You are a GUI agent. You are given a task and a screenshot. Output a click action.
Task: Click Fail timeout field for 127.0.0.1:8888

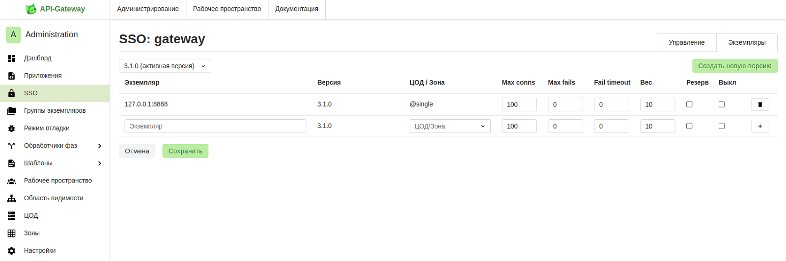click(x=612, y=104)
